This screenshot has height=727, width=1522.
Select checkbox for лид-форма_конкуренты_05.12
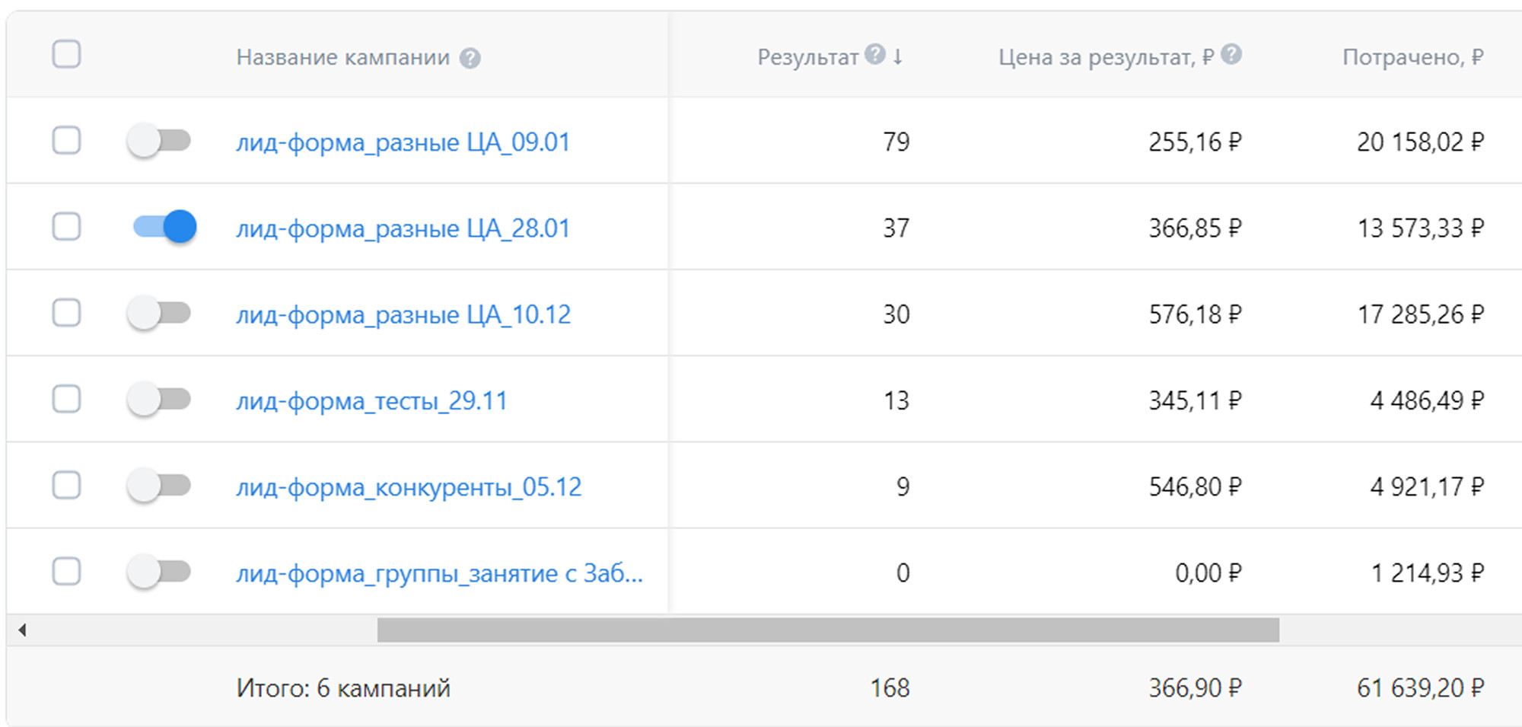pos(66,484)
